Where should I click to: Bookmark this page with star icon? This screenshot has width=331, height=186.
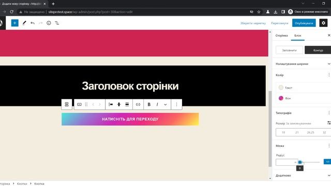[259, 12]
